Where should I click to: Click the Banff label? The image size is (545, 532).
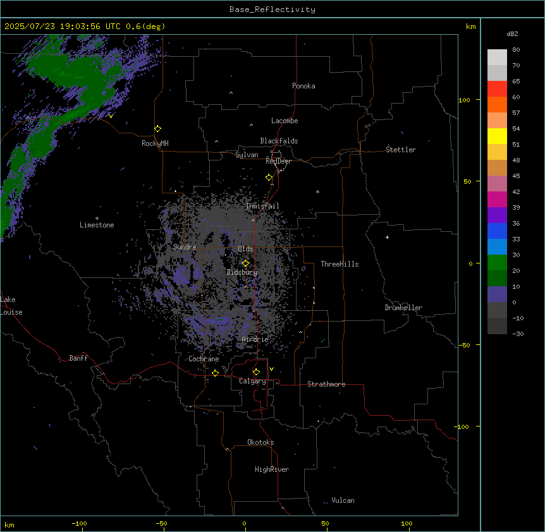[78, 358]
